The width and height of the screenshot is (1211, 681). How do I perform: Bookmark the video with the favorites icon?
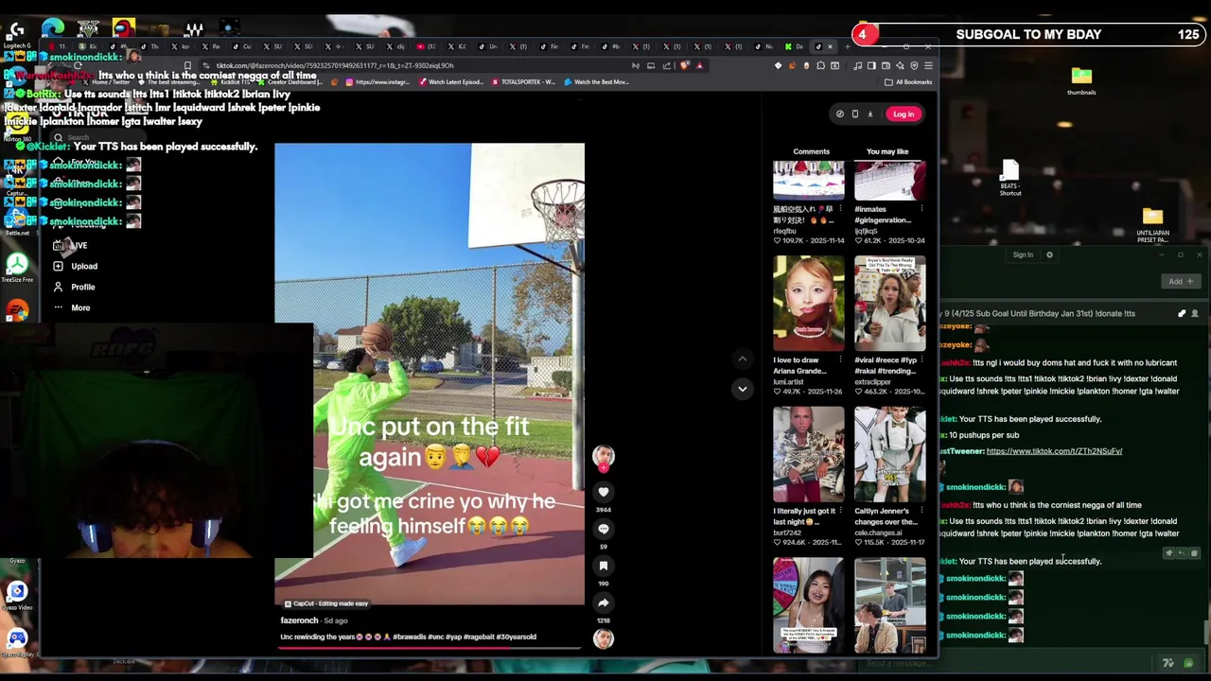(603, 566)
